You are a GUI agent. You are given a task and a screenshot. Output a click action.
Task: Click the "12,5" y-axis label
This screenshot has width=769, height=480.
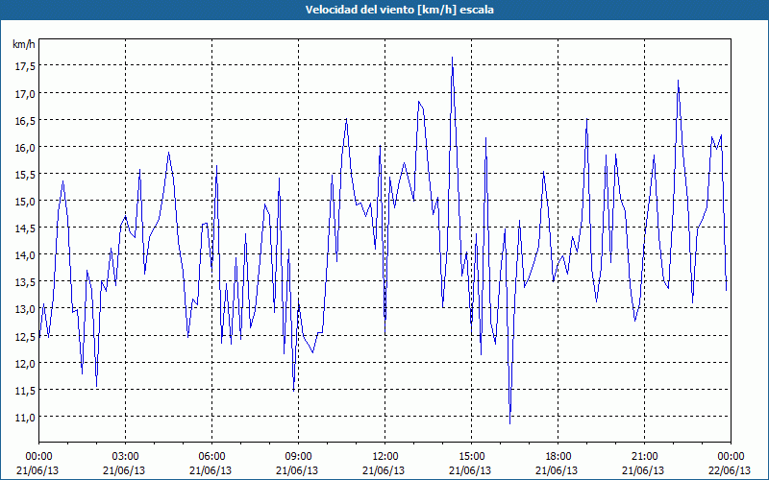pos(24,336)
